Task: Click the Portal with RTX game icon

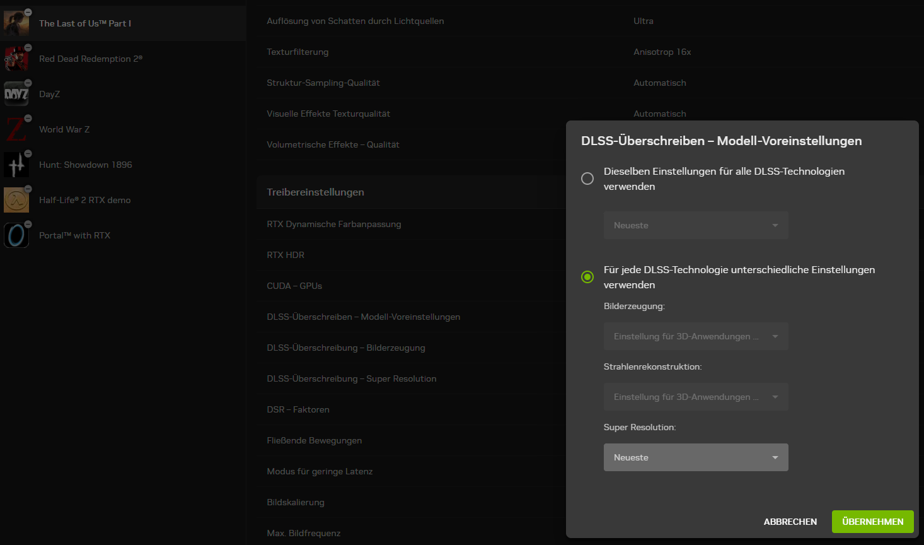Action: 16,235
